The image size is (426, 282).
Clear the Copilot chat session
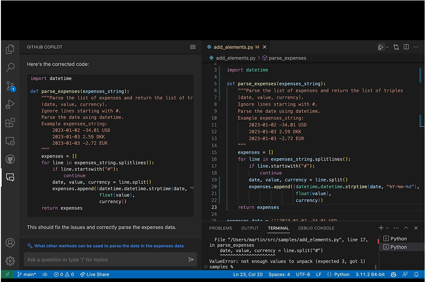click(x=192, y=47)
